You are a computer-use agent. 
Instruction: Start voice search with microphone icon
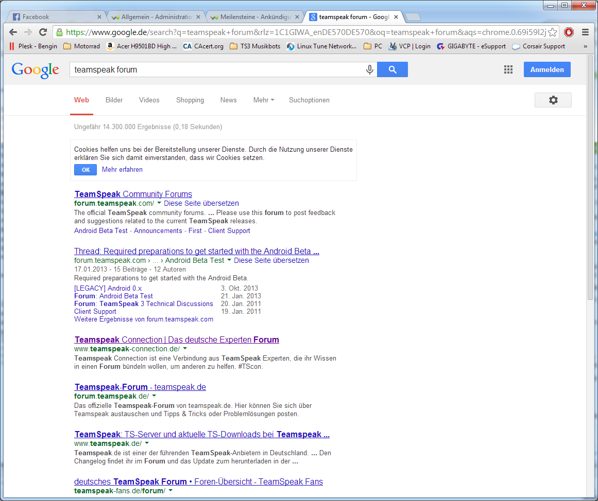[x=369, y=69]
